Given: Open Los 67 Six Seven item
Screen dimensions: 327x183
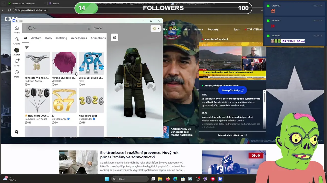Looking at the screenshot, I should 91,63.
